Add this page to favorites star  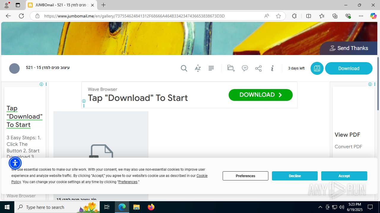pos(278,16)
